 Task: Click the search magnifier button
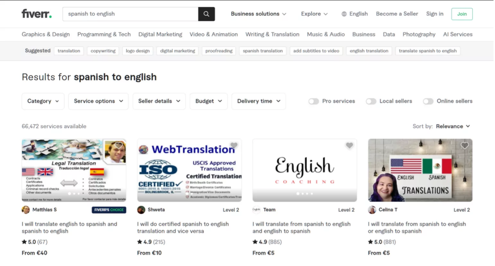(206, 14)
